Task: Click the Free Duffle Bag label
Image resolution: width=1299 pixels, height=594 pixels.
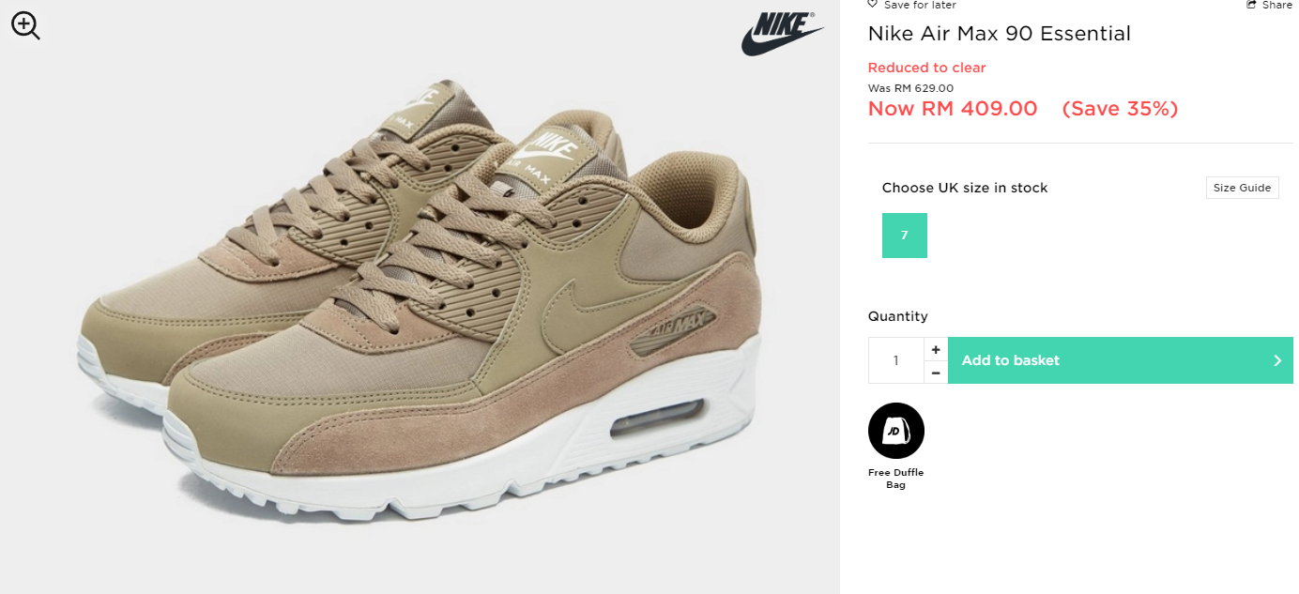Action: [896, 479]
